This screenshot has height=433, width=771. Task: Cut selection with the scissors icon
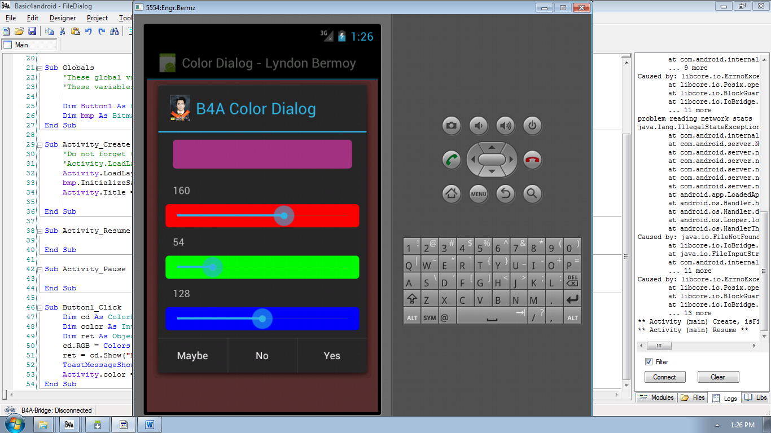pyautogui.click(x=63, y=32)
